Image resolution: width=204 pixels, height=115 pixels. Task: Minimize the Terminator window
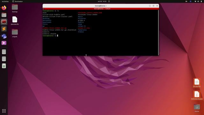pyautogui.click(x=150, y=6)
